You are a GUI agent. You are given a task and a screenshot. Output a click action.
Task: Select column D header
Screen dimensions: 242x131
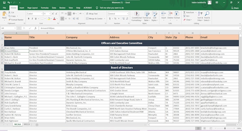pyautogui.click(x=128, y=33)
